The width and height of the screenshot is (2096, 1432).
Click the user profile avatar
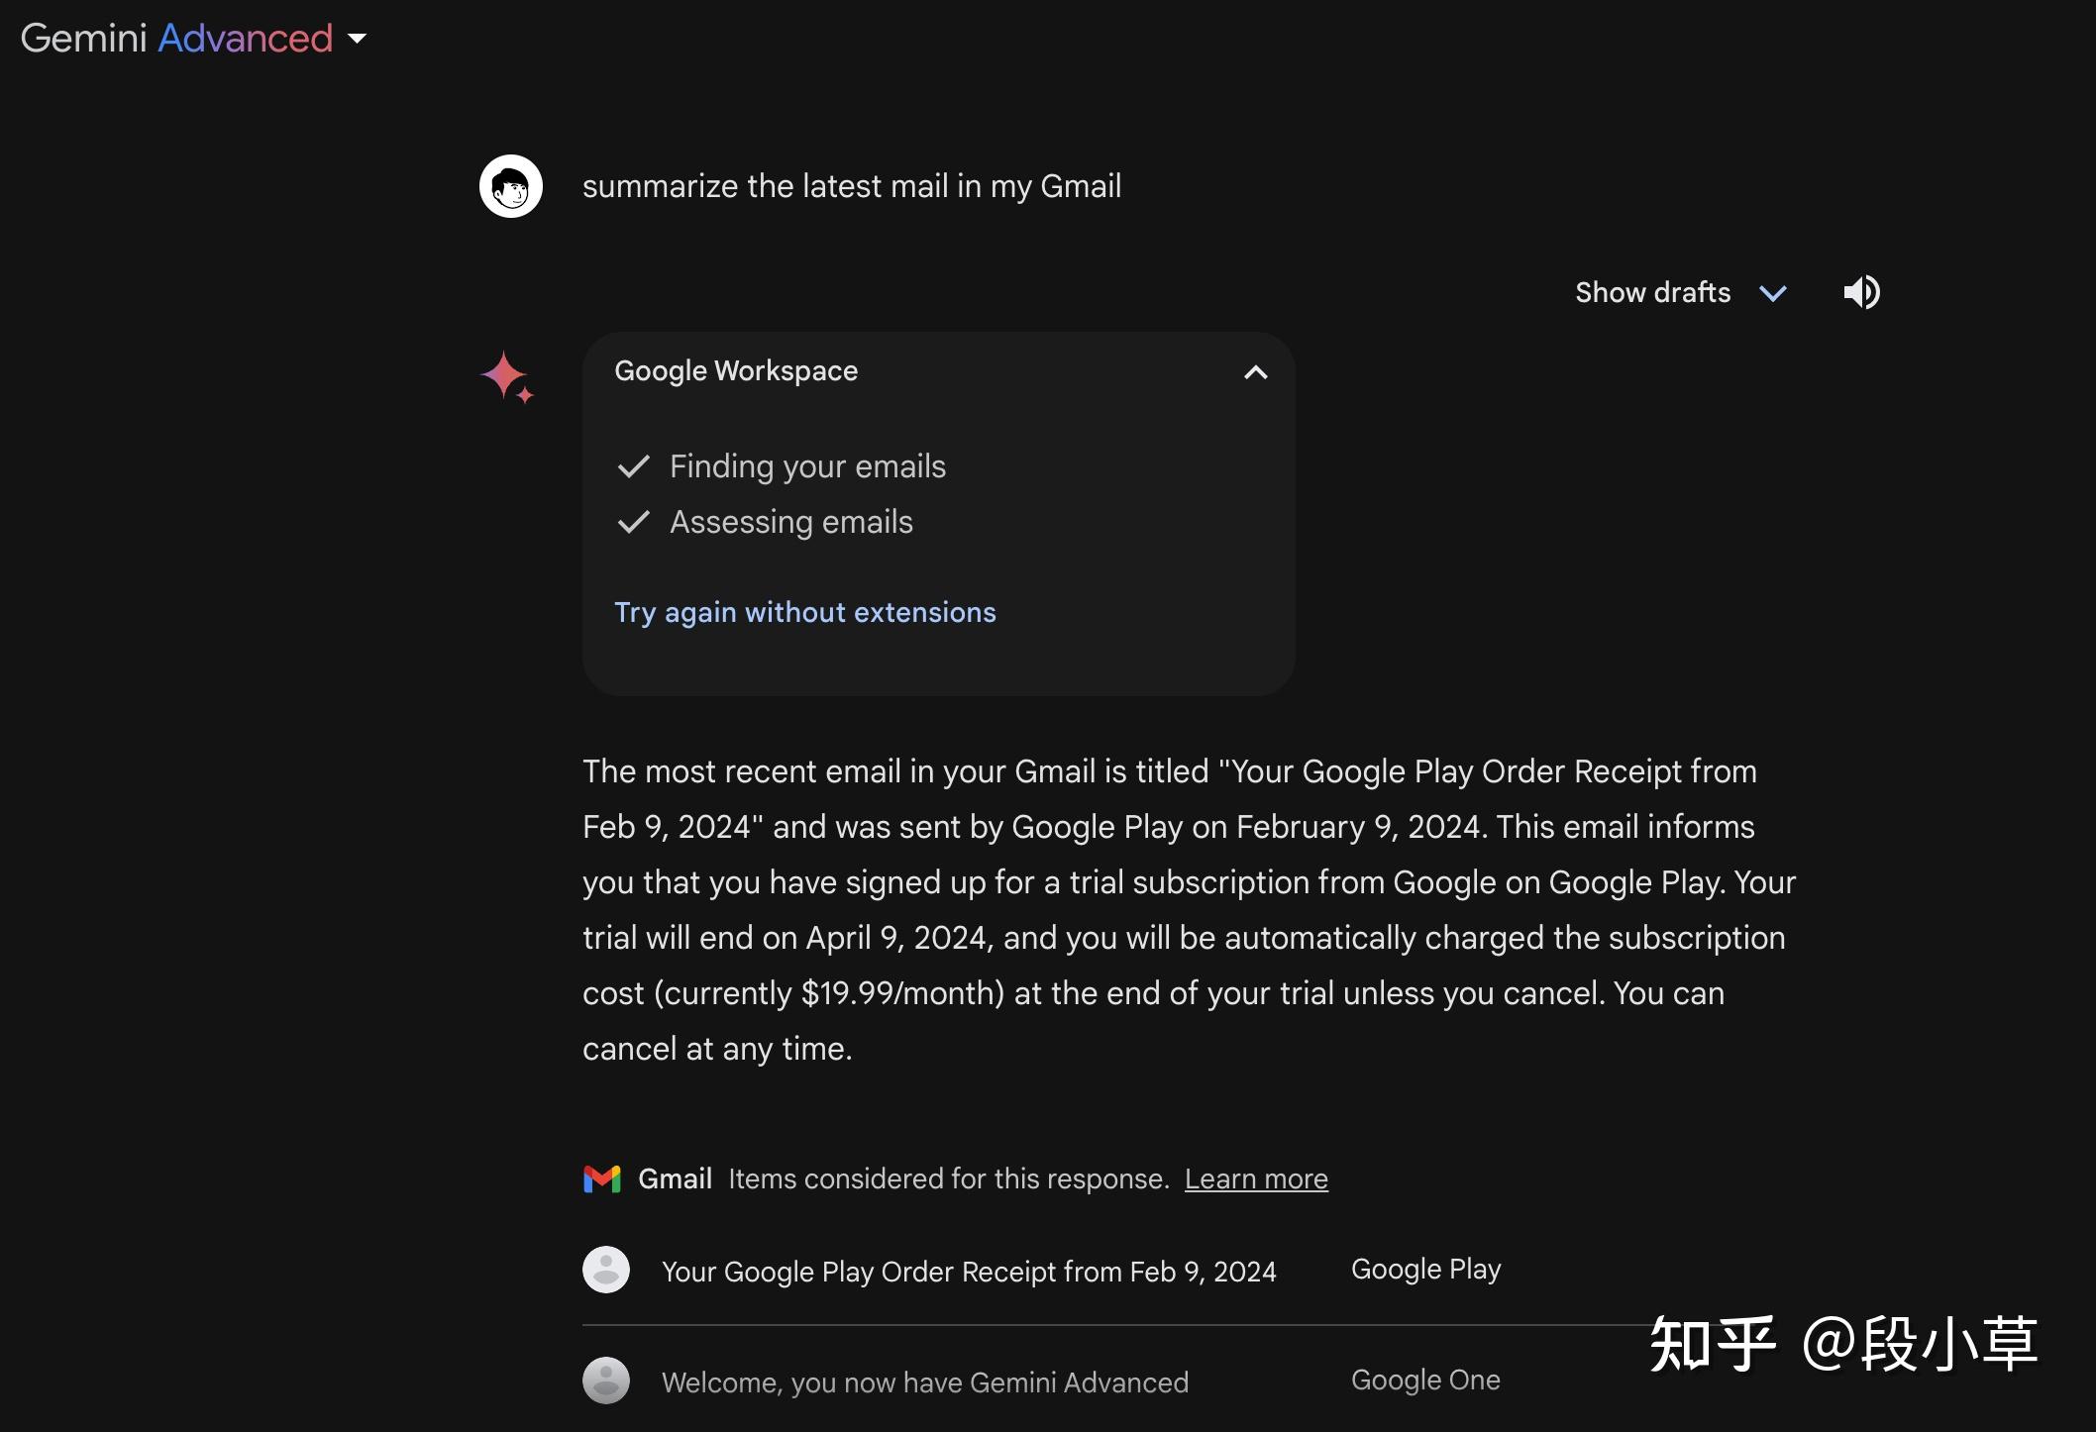pos(511,186)
